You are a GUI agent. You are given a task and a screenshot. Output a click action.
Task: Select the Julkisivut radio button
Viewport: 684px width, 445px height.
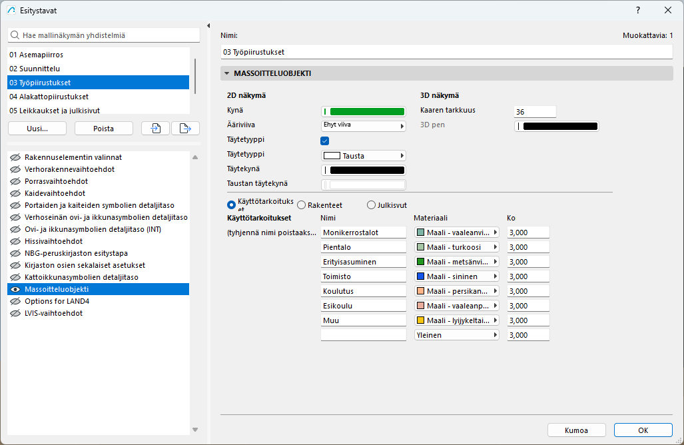372,205
